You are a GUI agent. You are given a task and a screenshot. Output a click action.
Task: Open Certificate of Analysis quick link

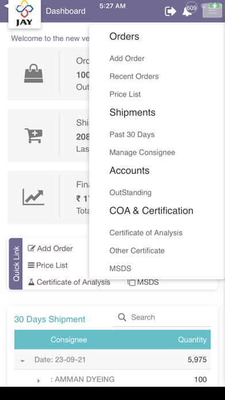coord(69,282)
